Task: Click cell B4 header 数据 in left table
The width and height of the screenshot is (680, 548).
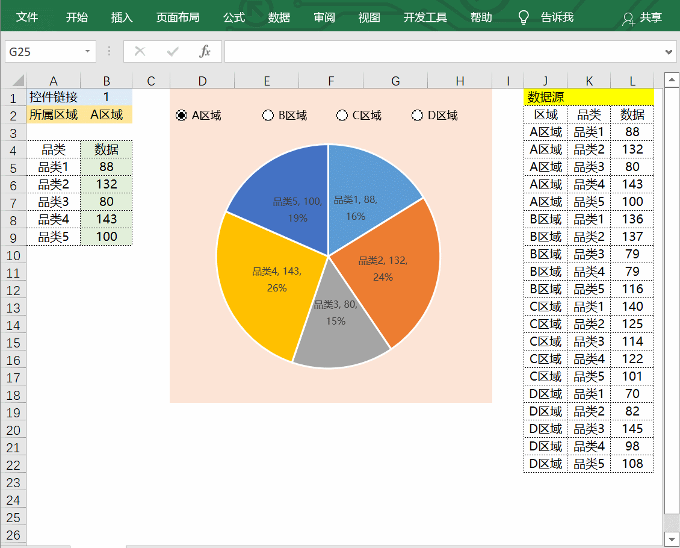Action: [x=107, y=150]
